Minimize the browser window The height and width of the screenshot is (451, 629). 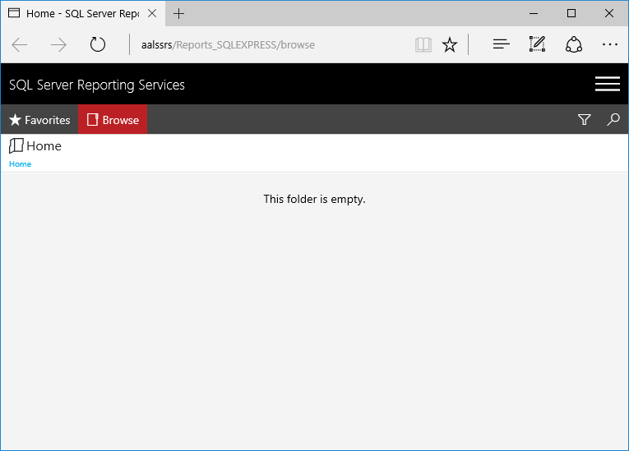[534, 13]
